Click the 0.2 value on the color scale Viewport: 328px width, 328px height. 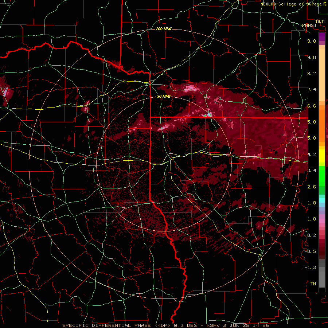(x=312, y=235)
